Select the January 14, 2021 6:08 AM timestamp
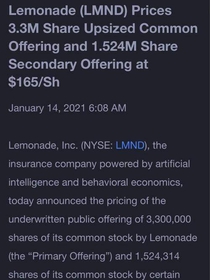 click(x=67, y=108)
